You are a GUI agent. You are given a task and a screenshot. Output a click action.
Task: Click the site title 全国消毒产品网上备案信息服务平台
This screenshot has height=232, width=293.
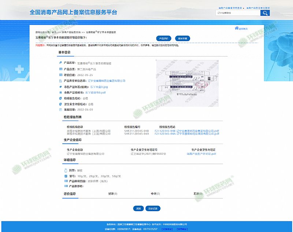[x=74, y=12]
